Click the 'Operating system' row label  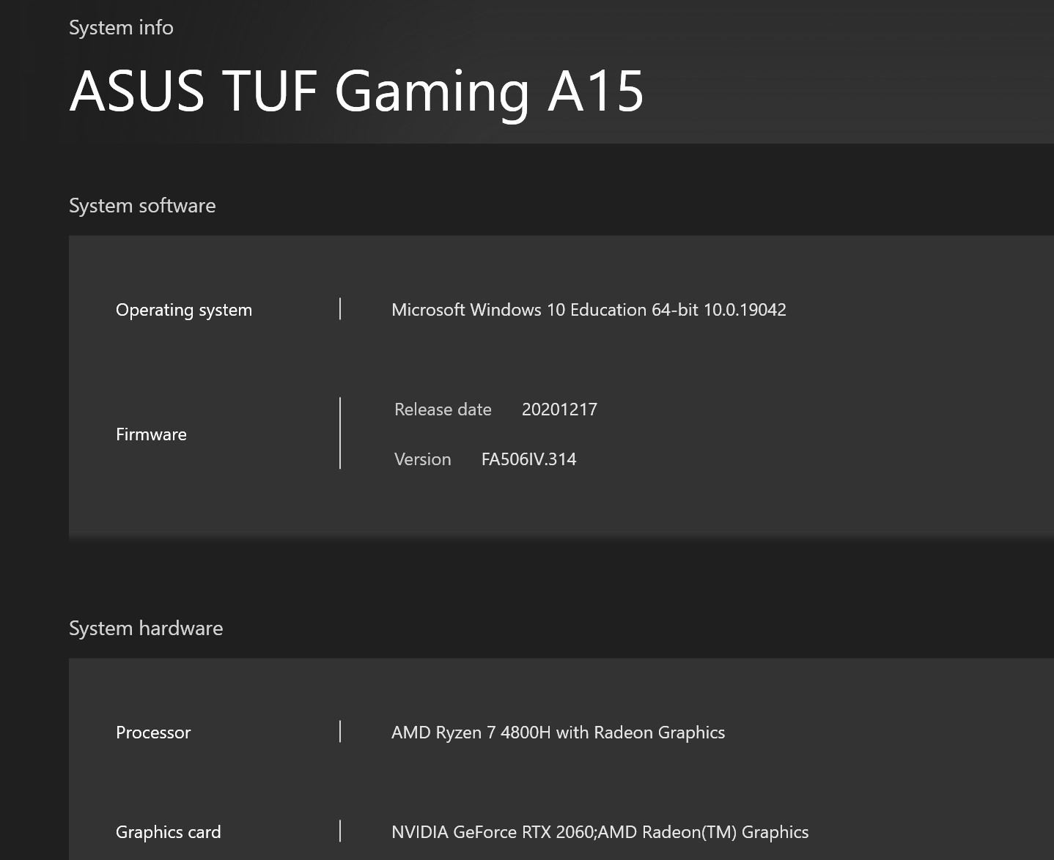click(184, 310)
